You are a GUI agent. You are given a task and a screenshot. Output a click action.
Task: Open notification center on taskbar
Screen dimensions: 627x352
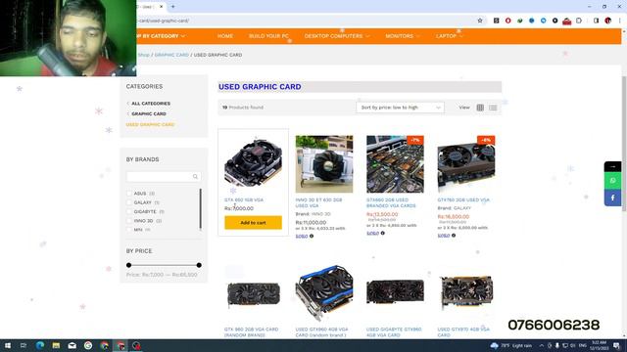(617, 345)
